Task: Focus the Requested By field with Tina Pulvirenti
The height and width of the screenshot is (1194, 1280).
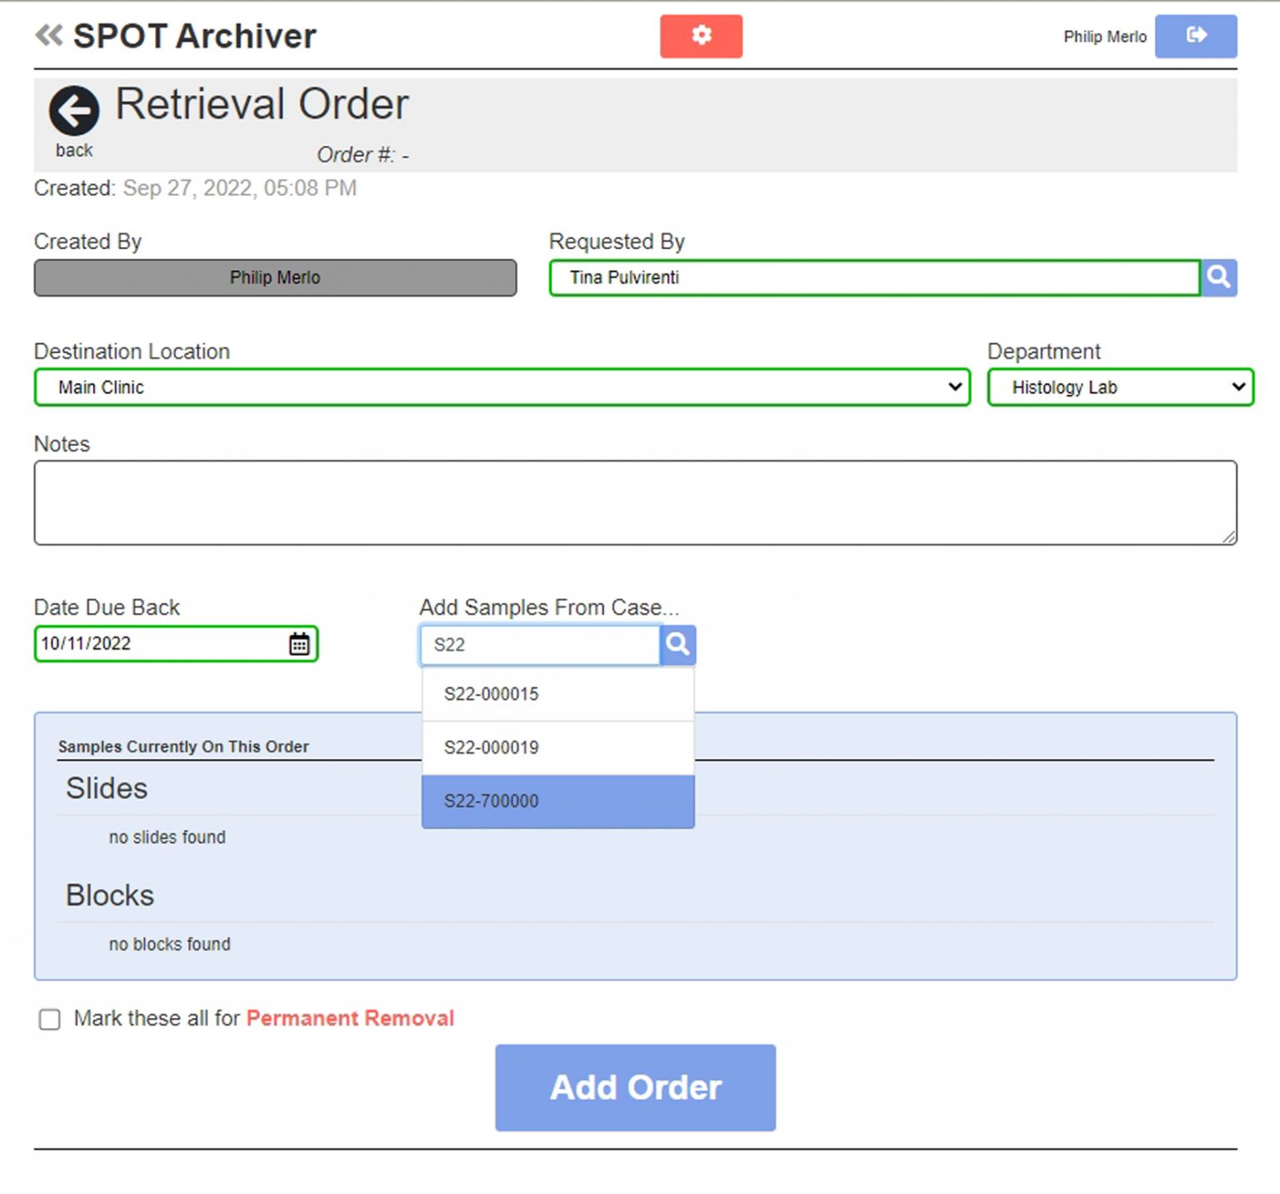Action: (x=873, y=277)
